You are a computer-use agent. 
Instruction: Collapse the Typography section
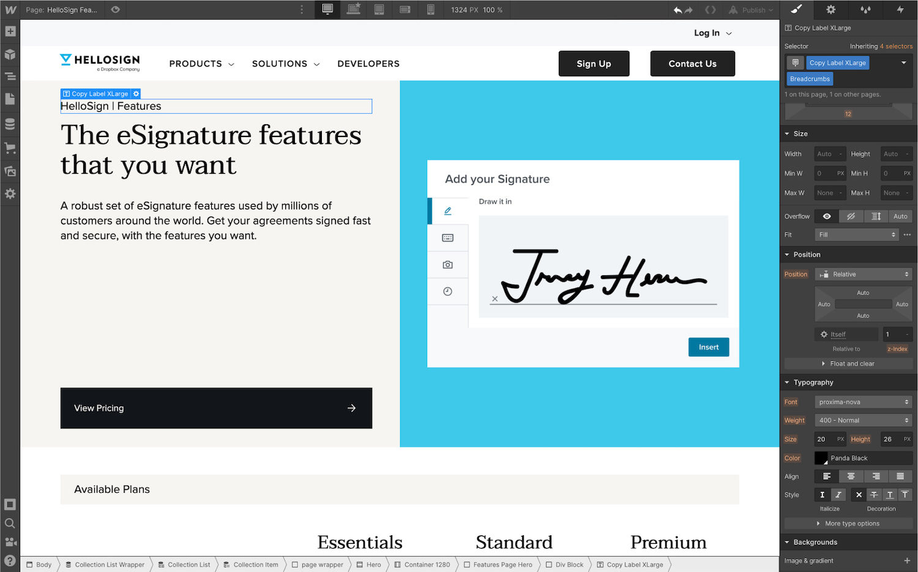coord(848,382)
